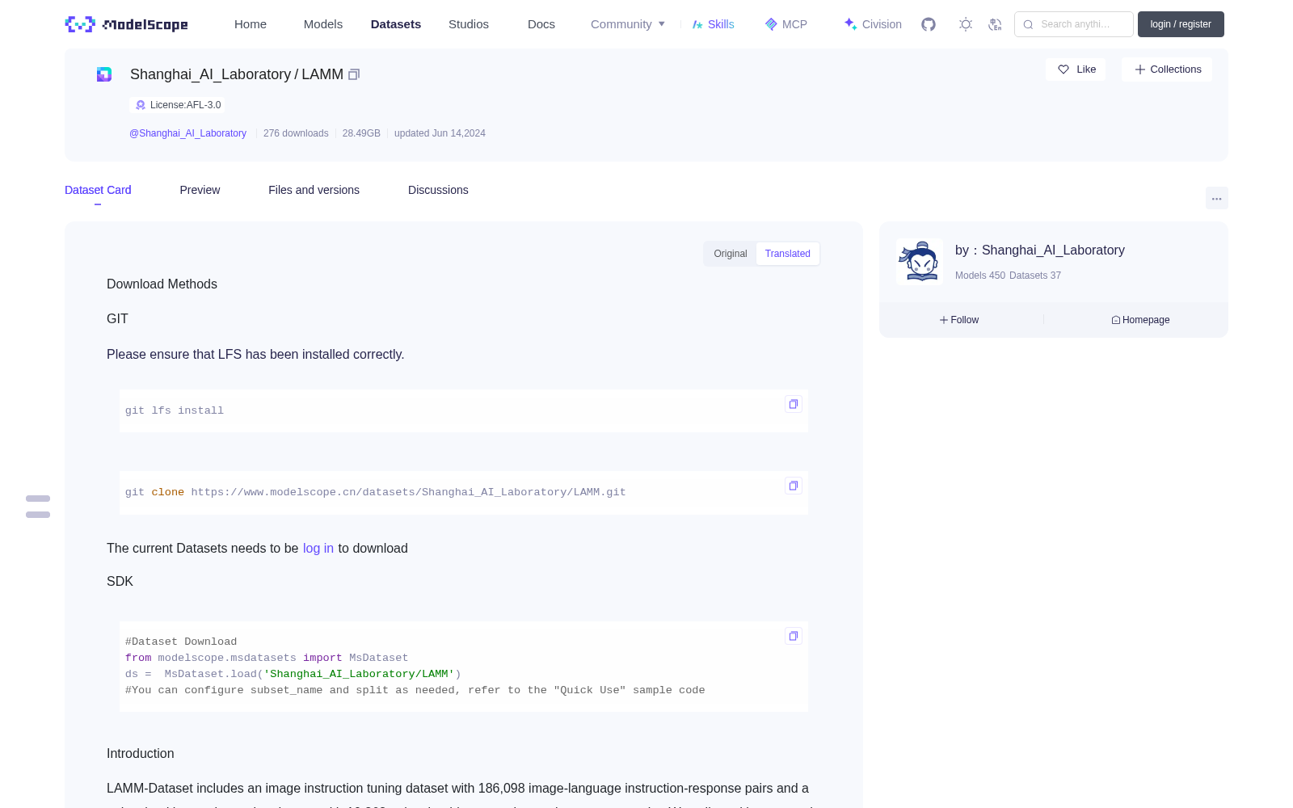Open the GitHub icon link

(929, 24)
